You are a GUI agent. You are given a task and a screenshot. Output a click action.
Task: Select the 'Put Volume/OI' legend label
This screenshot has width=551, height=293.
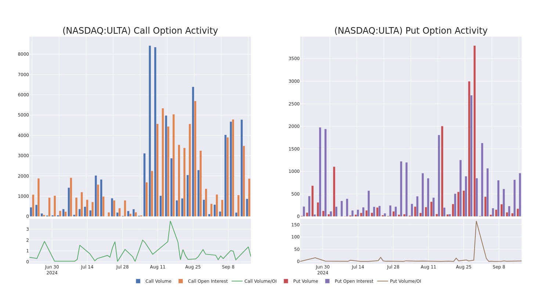[406, 281]
